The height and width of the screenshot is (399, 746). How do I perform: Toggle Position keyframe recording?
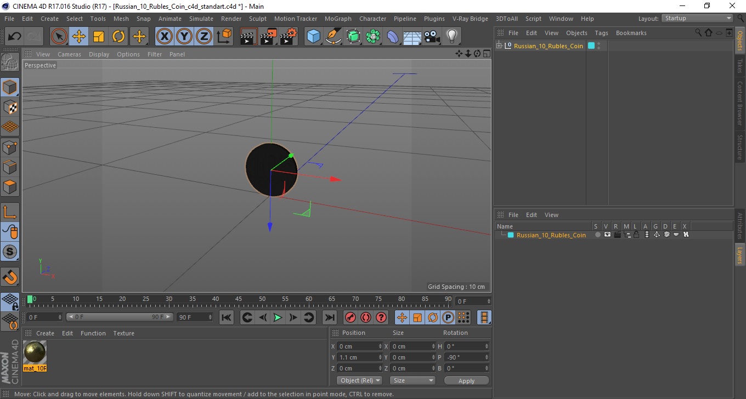click(402, 317)
